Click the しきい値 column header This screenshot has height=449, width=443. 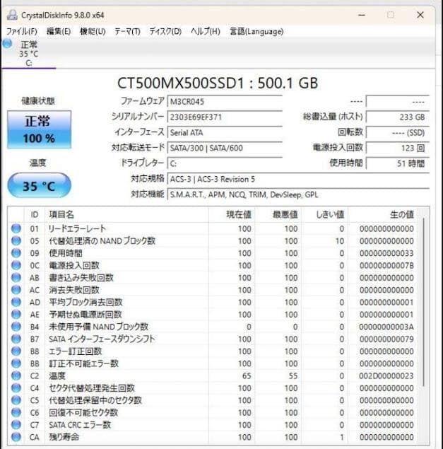pyautogui.click(x=324, y=214)
